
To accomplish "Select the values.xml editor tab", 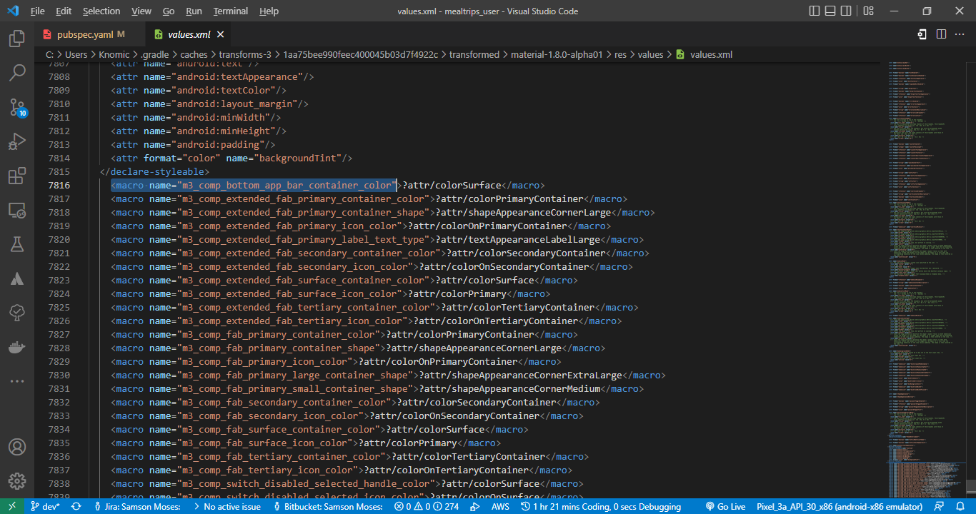I will 189,34.
